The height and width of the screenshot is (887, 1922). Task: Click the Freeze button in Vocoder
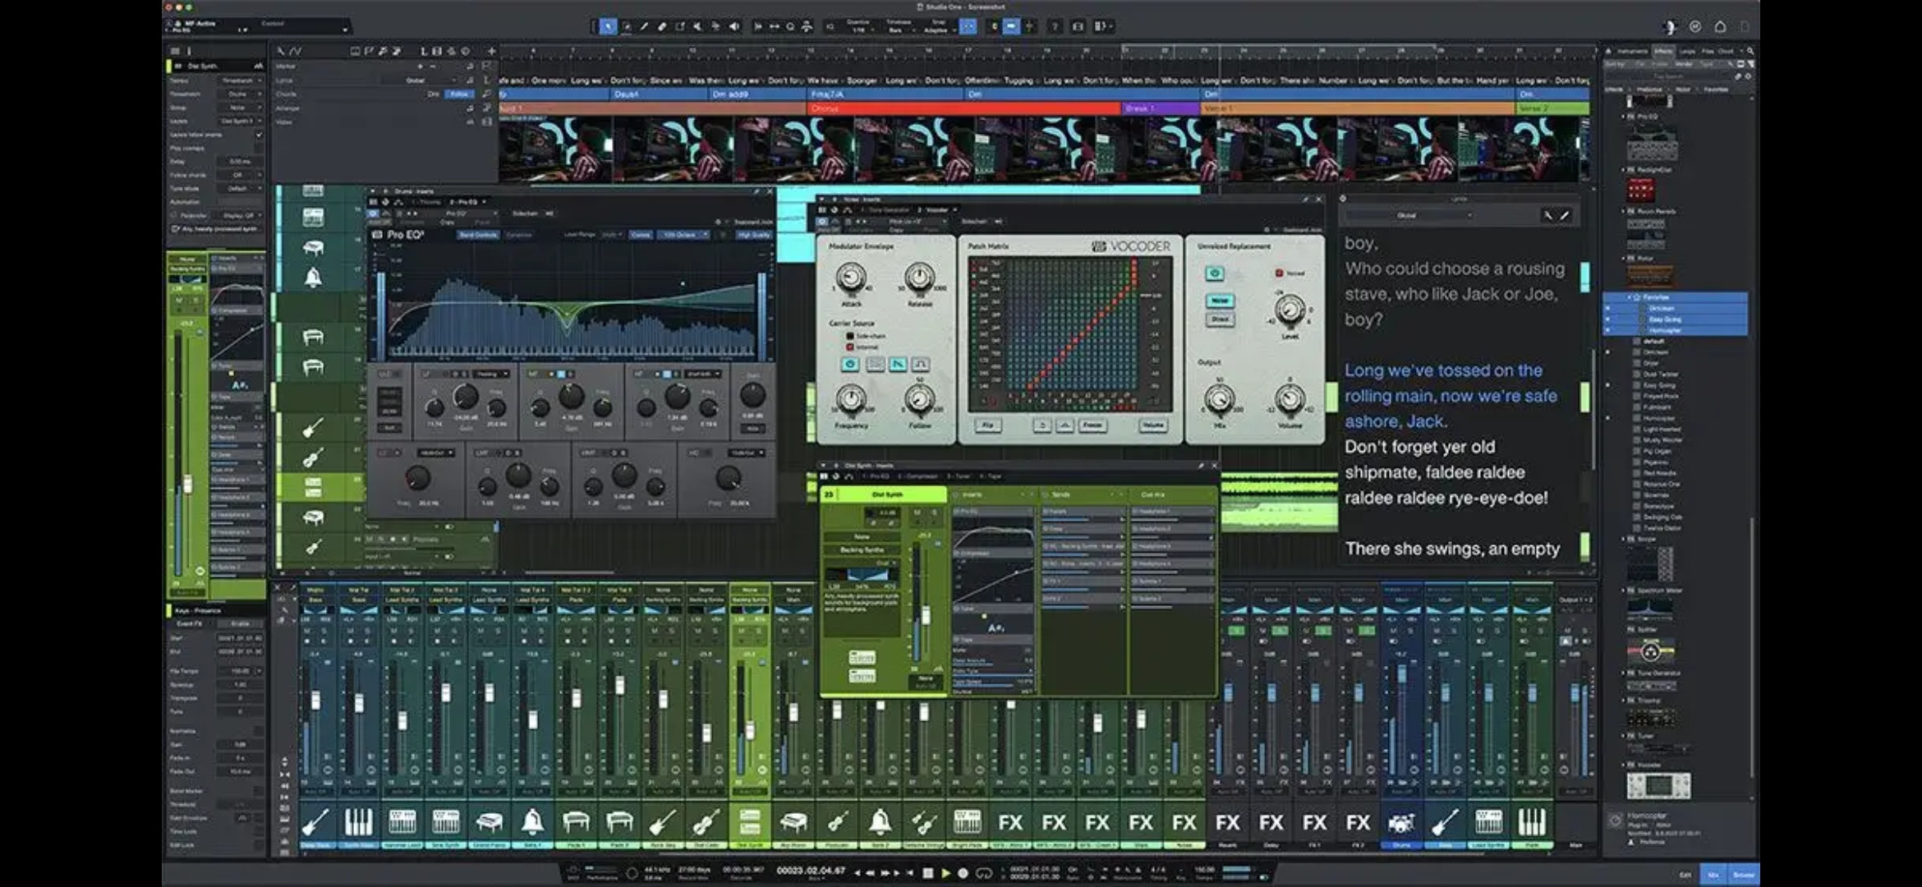click(1092, 425)
